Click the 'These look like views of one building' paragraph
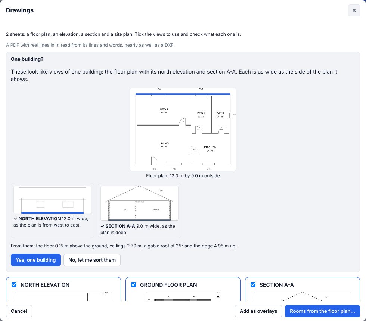The height and width of the screenshot is (321, 366). point(174,75)
